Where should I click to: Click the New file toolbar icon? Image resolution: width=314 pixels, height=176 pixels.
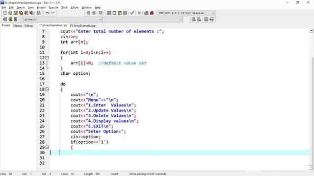coord(5,13)
